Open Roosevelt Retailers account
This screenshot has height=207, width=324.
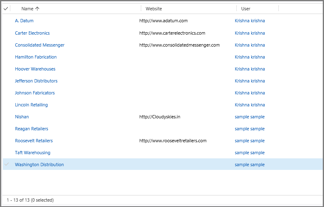34,141
